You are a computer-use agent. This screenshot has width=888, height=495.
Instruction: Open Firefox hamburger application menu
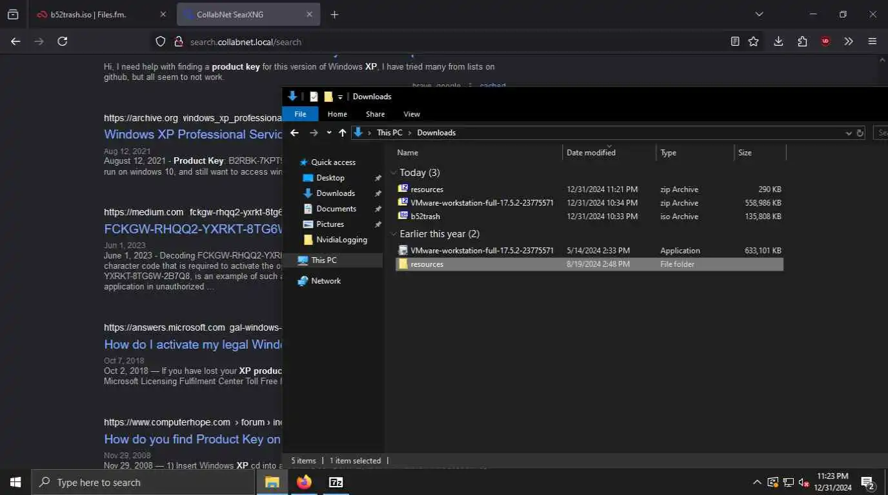(x=873, y=41)
